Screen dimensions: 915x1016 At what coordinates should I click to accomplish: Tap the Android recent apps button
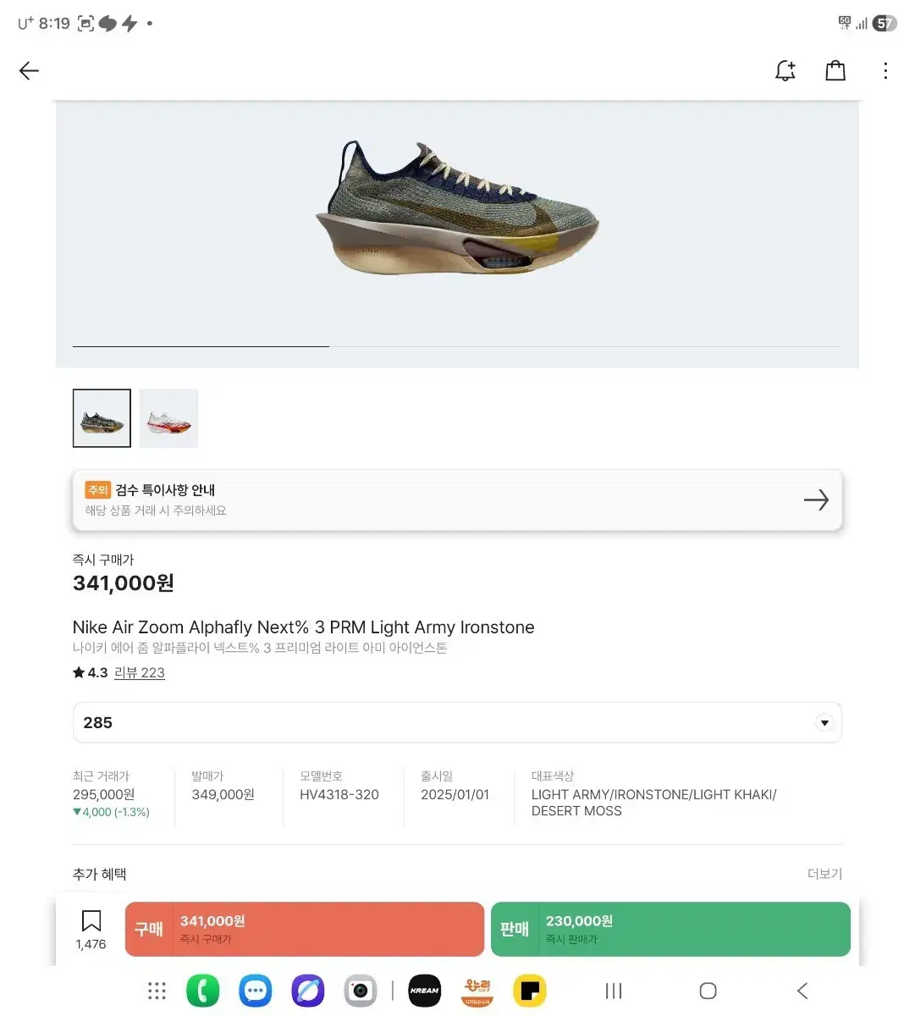614,991
